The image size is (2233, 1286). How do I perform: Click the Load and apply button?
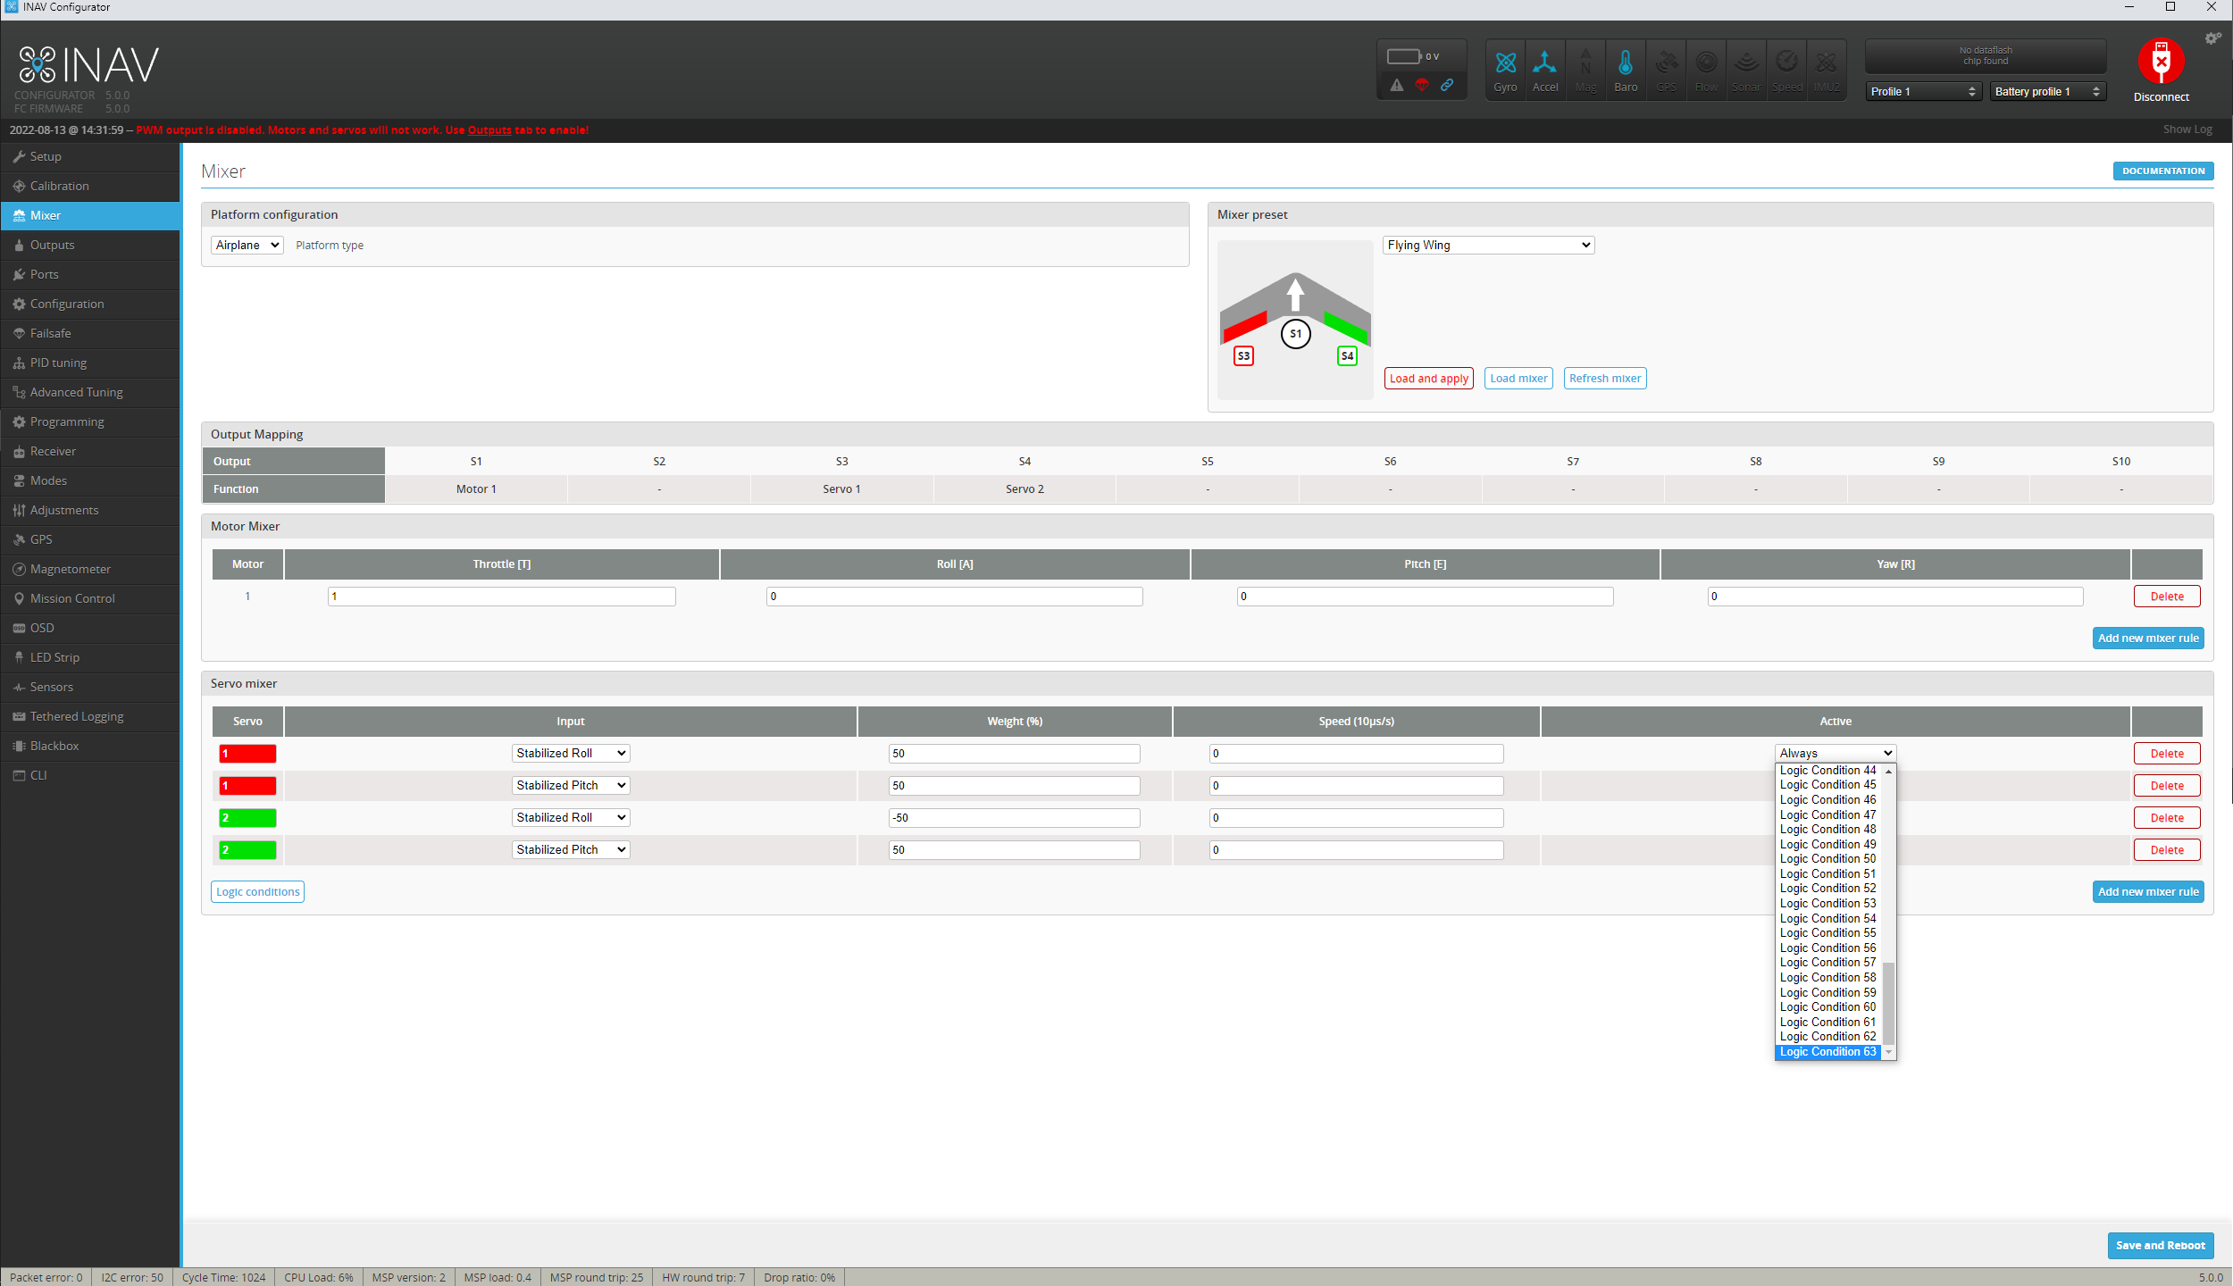coord(1427,378)
